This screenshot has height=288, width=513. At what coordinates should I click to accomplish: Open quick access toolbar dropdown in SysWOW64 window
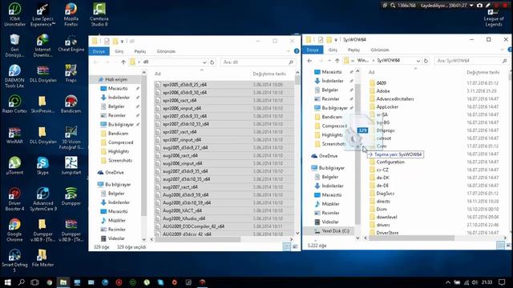[x=336, y=40]
